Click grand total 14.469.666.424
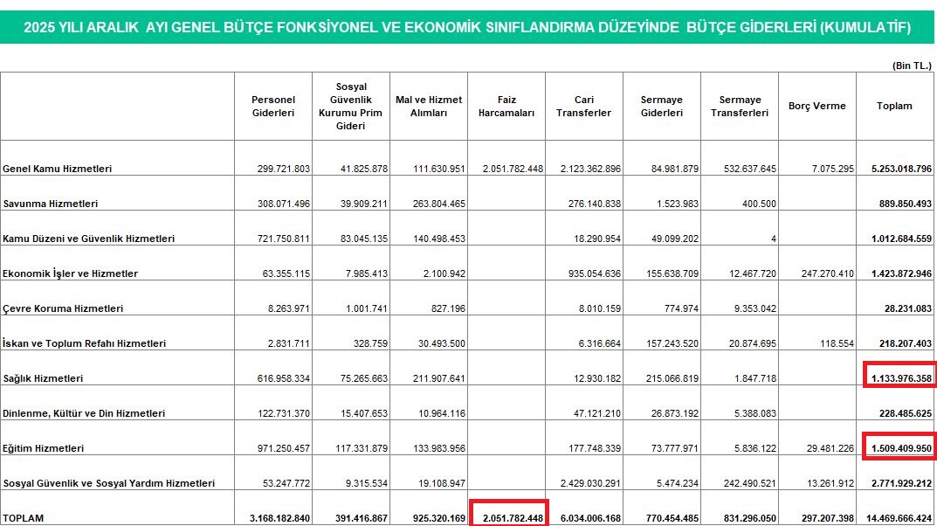The height and width of the screenshot is (526, 937). [x=899, y=518]
